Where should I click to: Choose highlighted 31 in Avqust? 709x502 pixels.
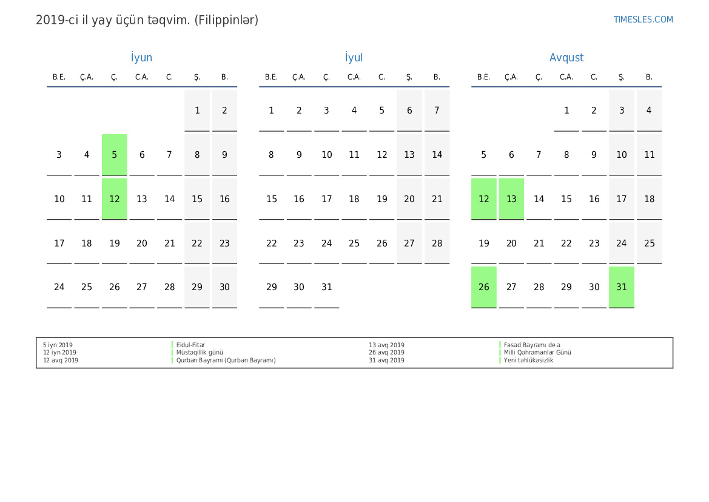[x=621, y=287]
